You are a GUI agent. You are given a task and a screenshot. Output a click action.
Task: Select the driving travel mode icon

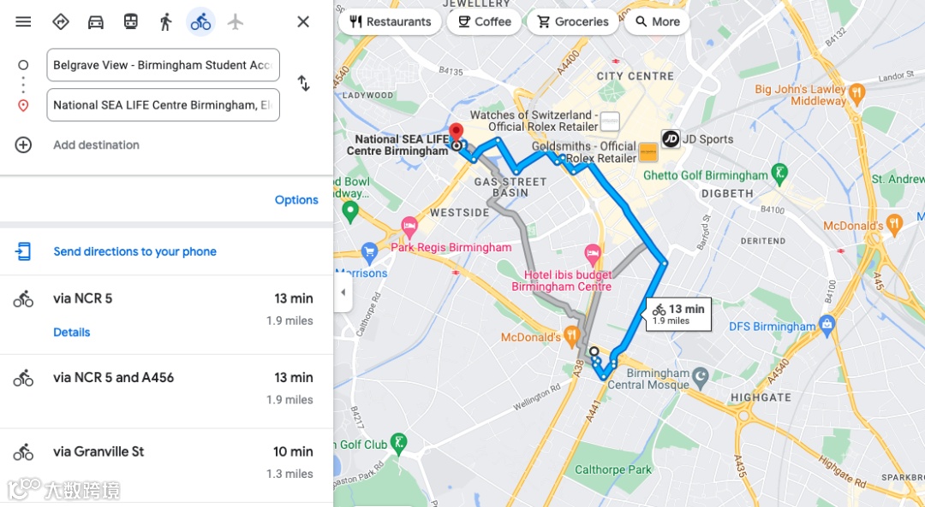[x=96, y=21]
